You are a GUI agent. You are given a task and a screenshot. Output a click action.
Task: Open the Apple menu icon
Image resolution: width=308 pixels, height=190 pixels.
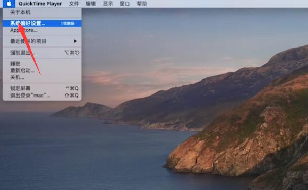(x=9, y=4)
